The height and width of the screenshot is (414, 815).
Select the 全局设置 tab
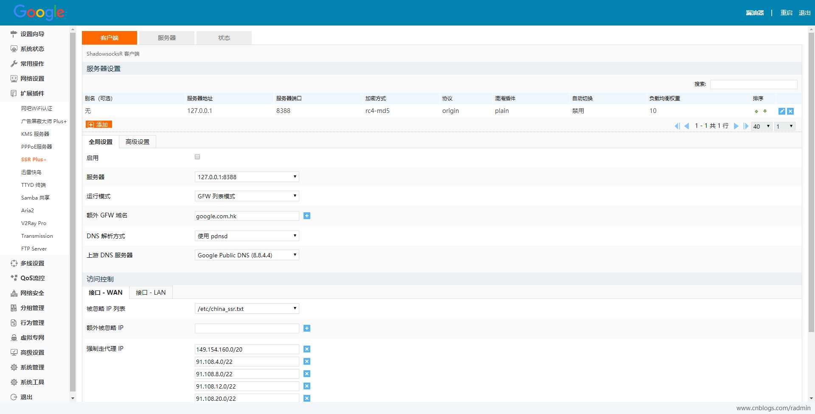coord(101,142)
